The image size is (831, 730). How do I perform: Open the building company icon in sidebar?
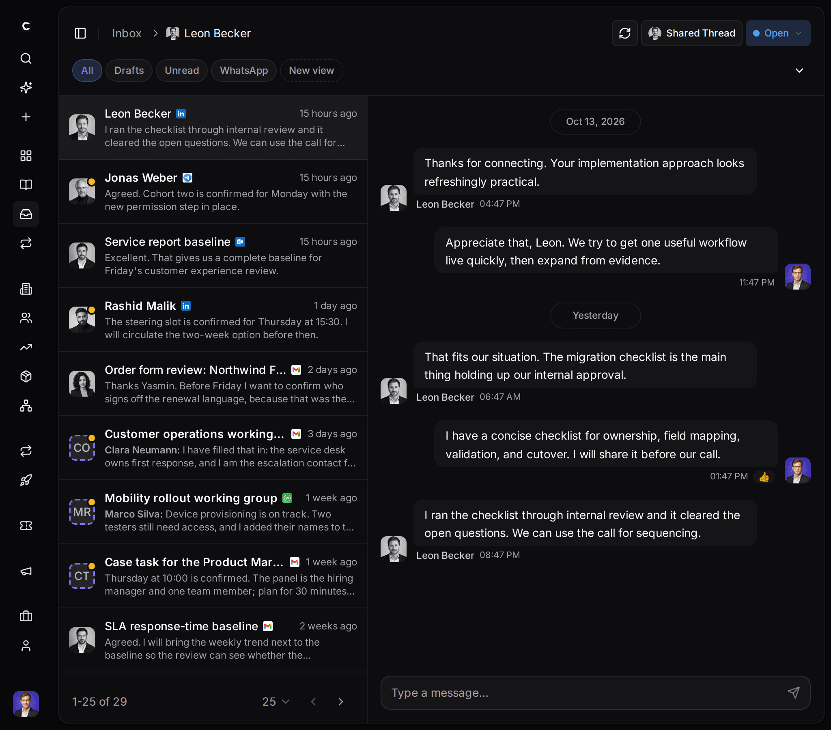26,289
